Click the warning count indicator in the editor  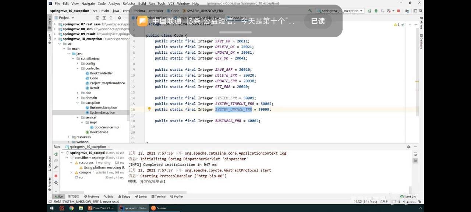coord(397,25)
